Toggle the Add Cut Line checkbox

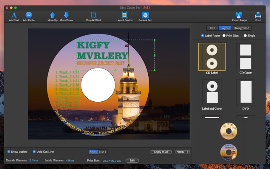click(x=34, y=152)
